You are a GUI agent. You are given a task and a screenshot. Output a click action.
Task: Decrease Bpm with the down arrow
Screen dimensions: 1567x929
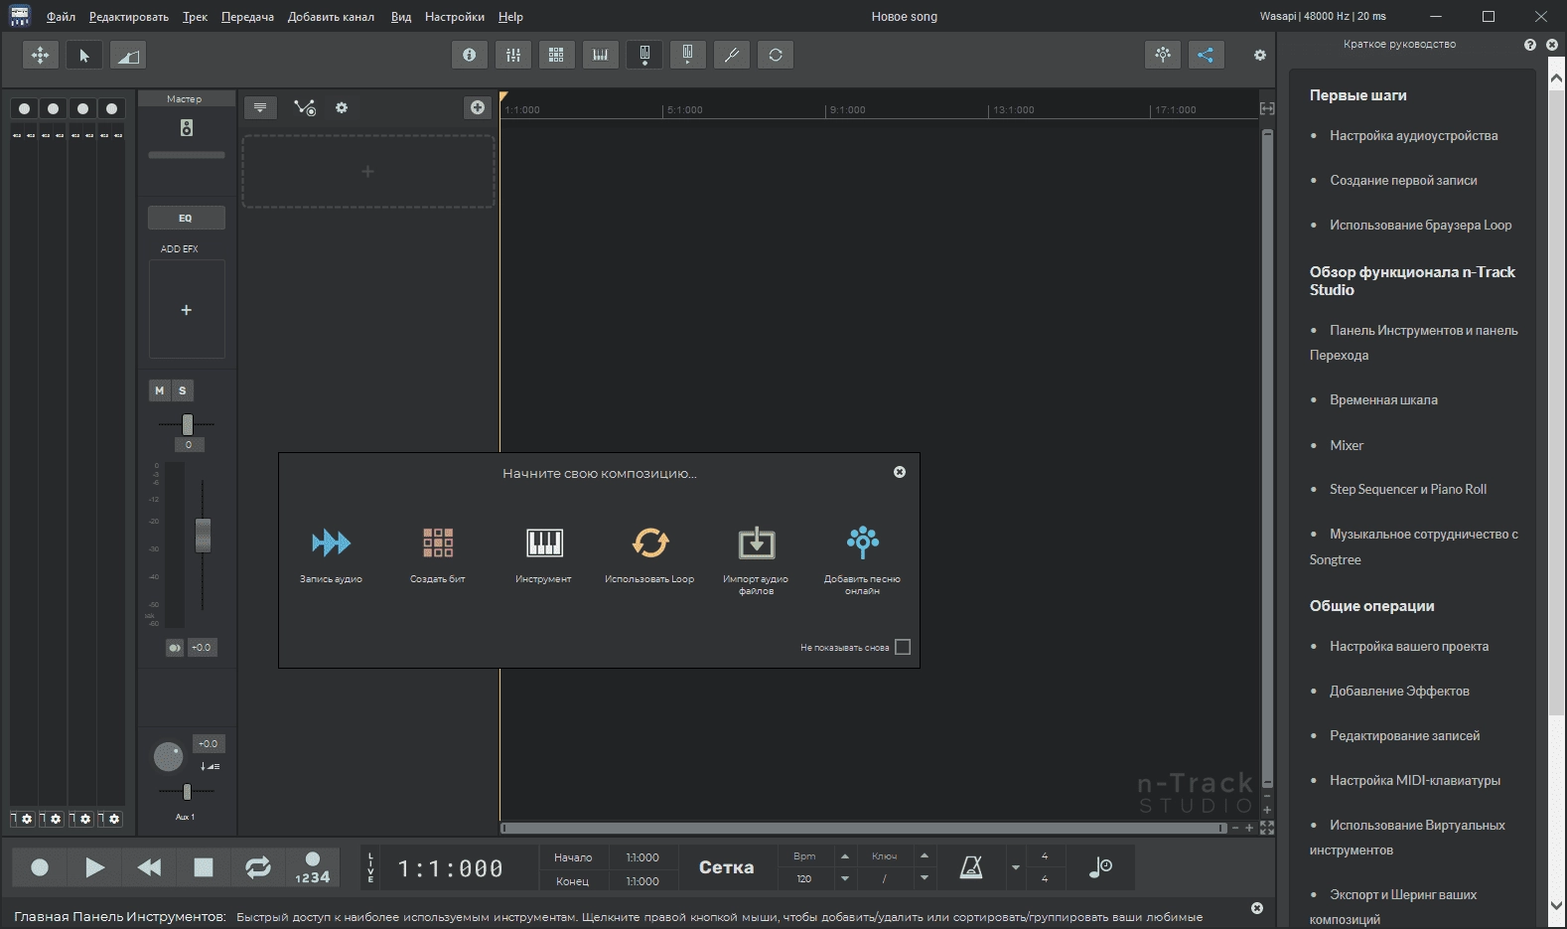(x=845, y=878)
